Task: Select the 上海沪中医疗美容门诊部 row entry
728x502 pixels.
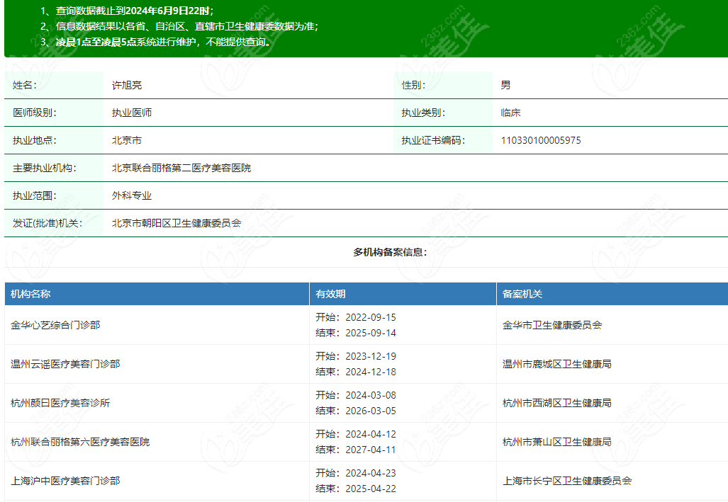Action: tap(65, 481)
